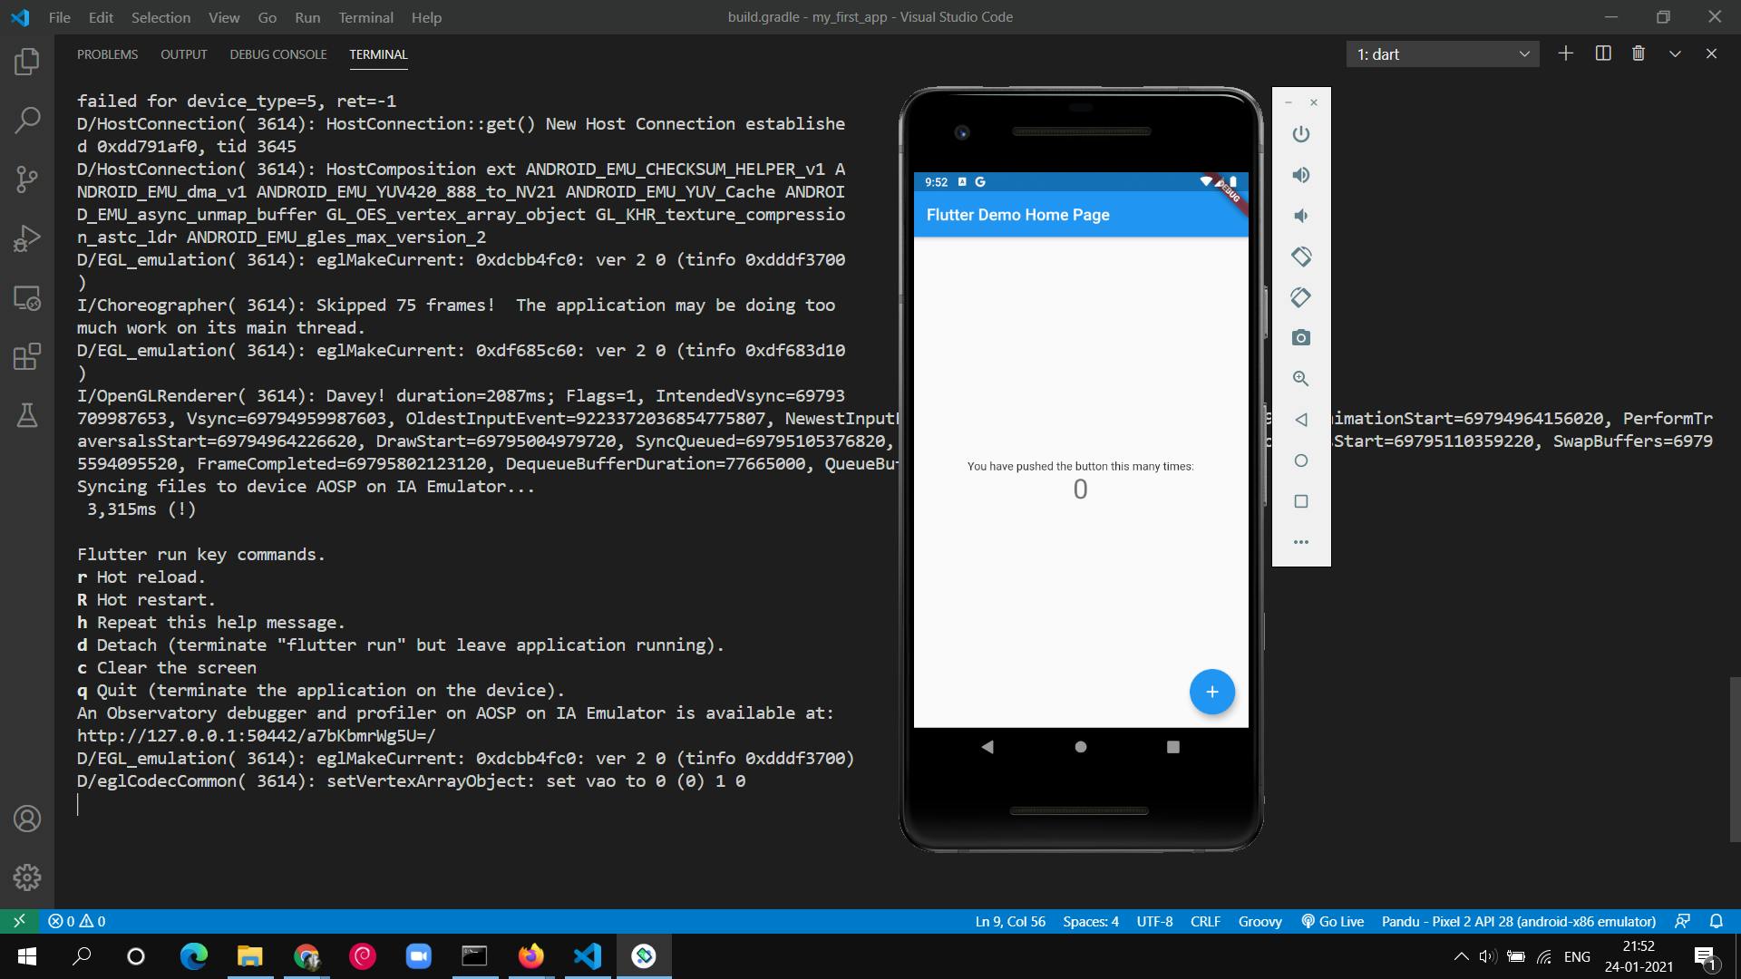Click emulator toolbar Overview square
Screen dimensions: 1741x979
1301,501
